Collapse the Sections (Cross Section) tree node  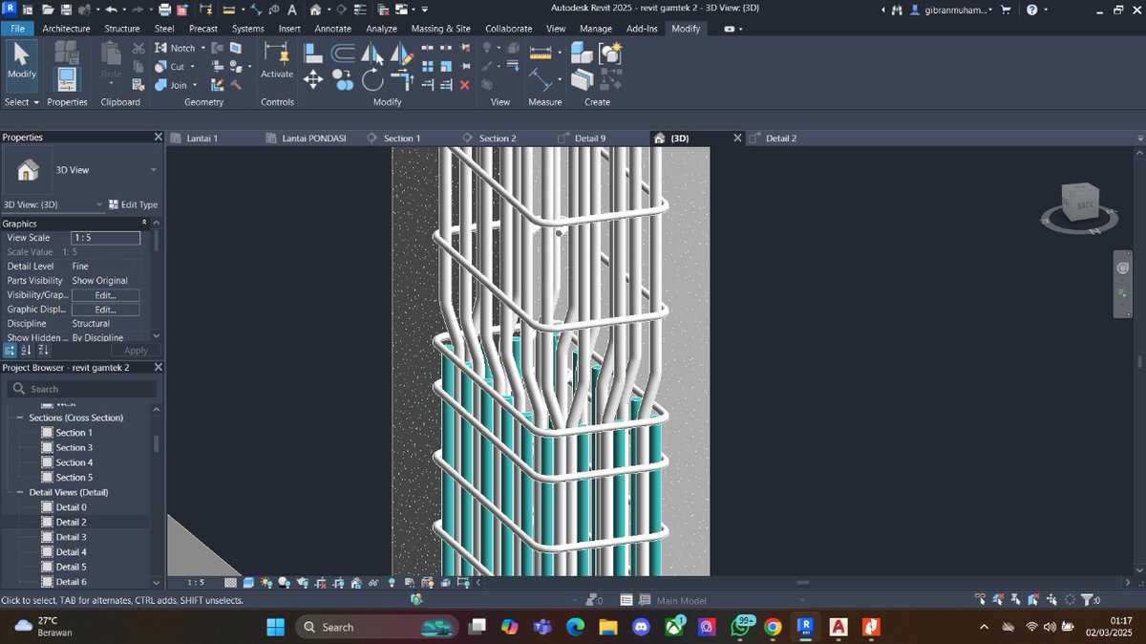[x=19, y=418]
